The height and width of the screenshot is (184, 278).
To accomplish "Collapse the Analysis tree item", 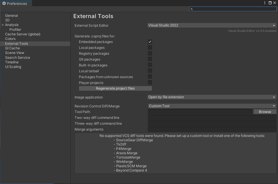I will point(3,25).
